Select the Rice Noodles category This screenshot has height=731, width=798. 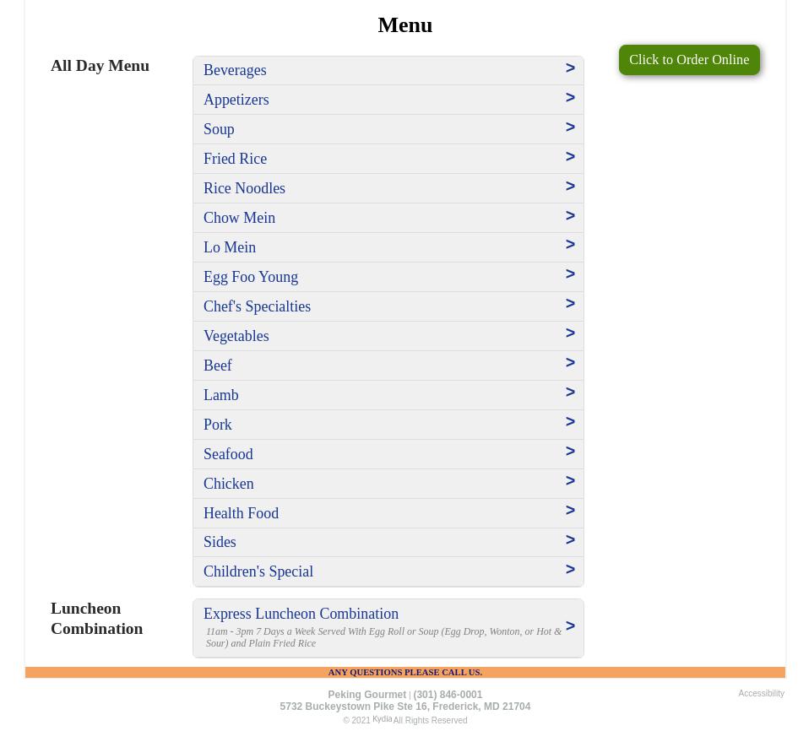244,188
